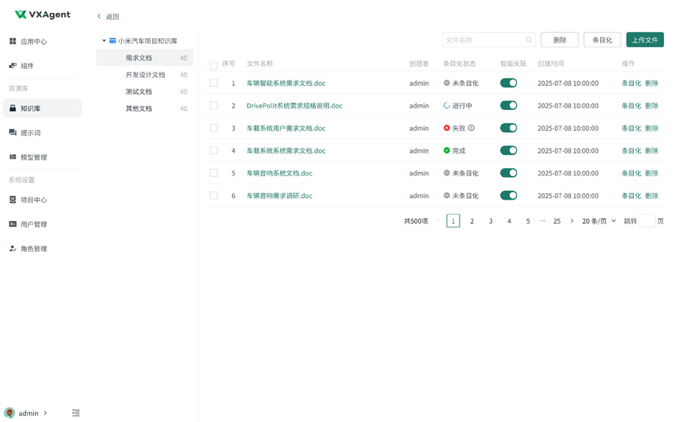Click 条目化 link for 车载系统系统需求文档.doc
The image size is (675, 422).
pyautogui.click(x=631, y=150)
